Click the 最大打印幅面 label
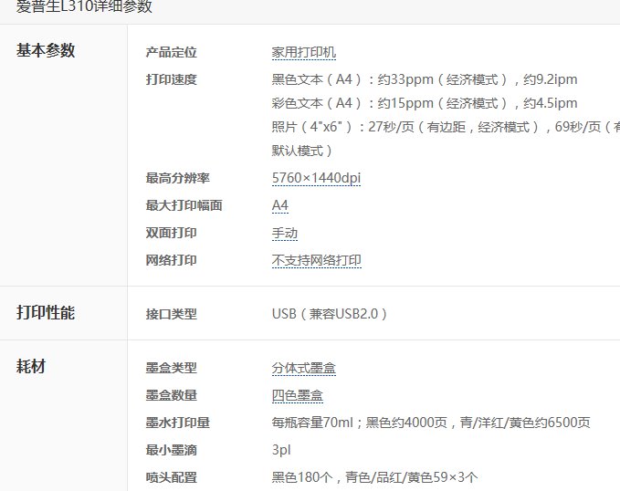Viewport: 620px width, 491px height. 184,205
